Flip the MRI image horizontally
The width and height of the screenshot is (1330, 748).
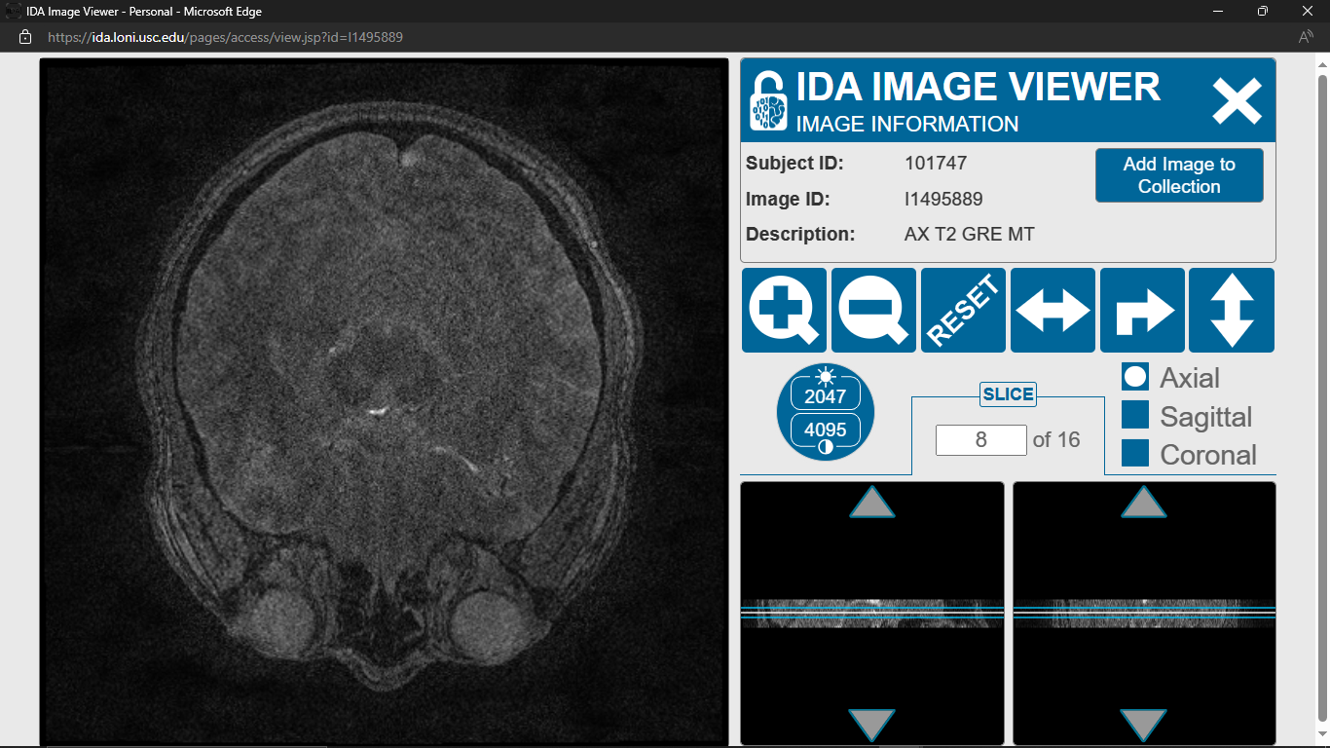pos(1052,310)
